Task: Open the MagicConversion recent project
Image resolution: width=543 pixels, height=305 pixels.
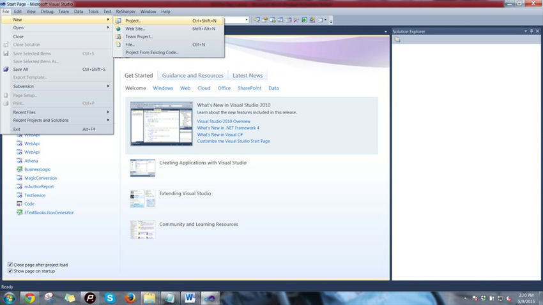Action: 40,178
